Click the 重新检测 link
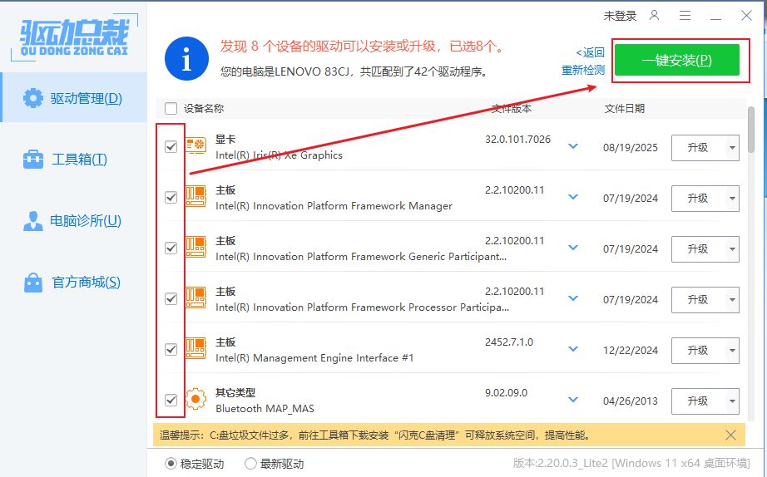 pyautogui.click(x=582, y=71)
